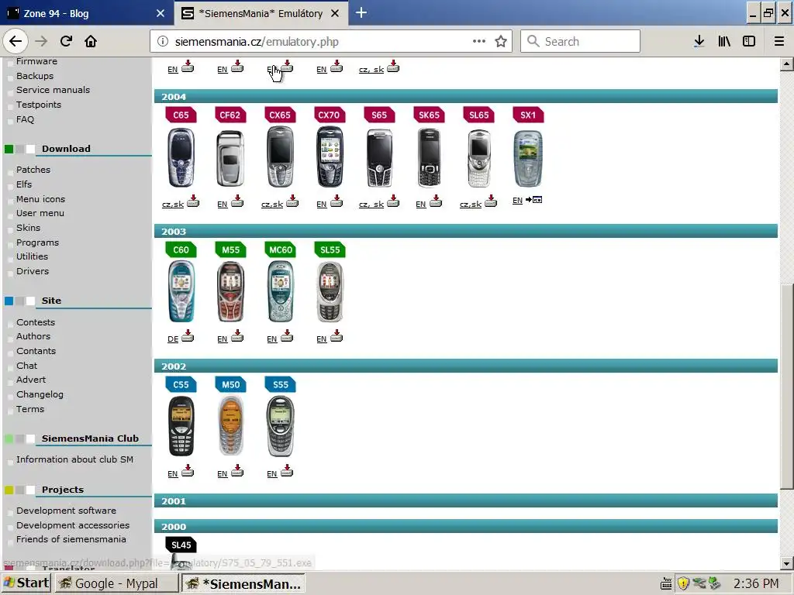This screenshot has width=794, height=595.
Task: Download the CF62 emulator icon
Action: (237, 201)
